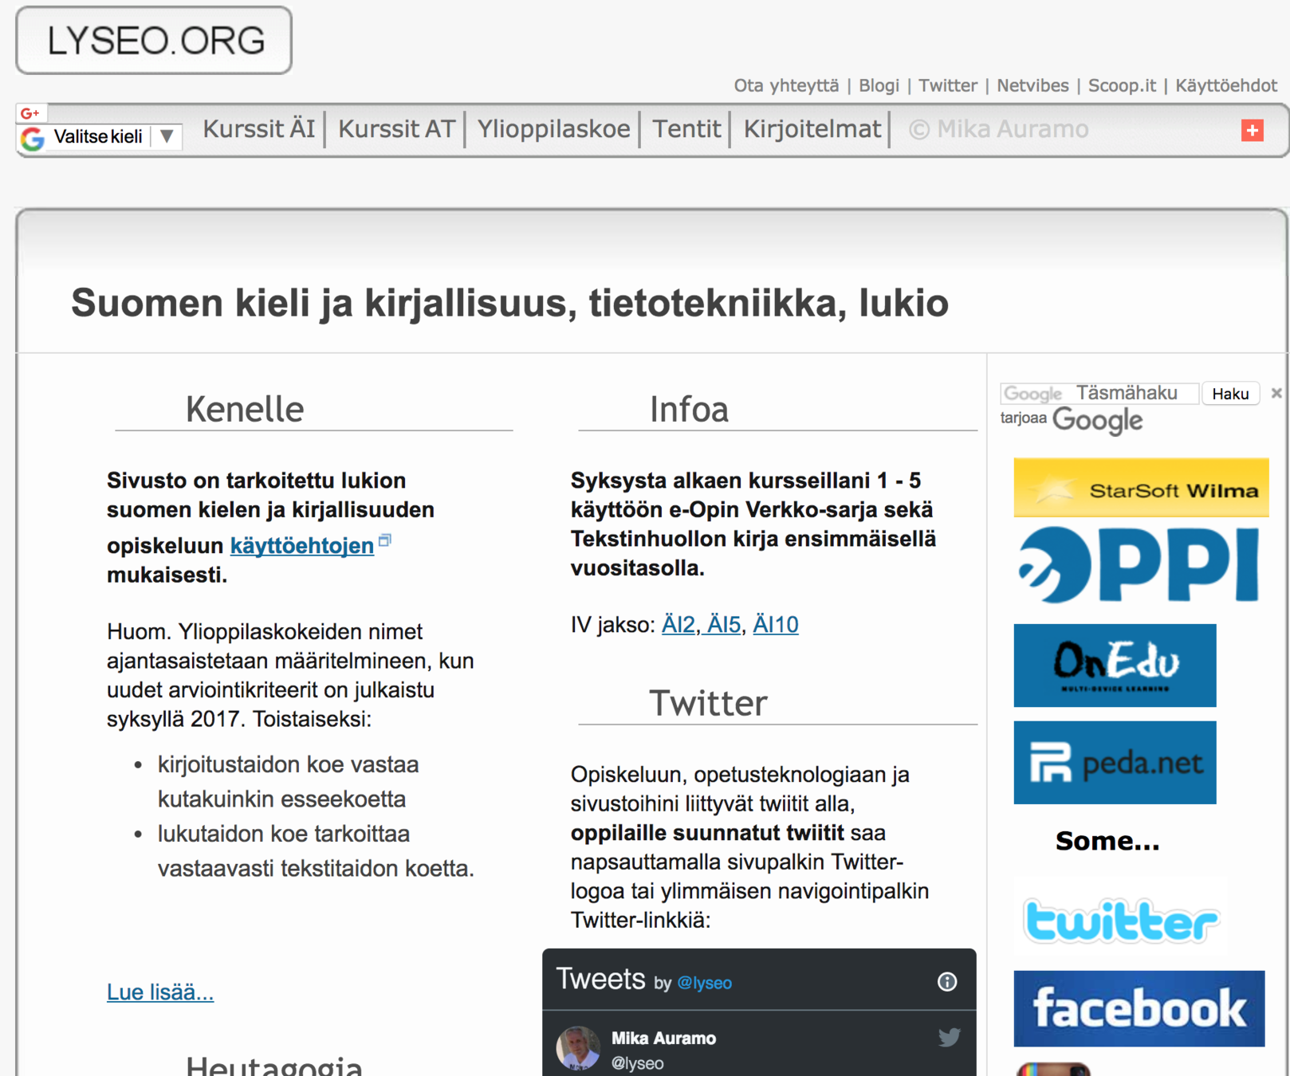Click the bullet 'lukutaidon koe tarkoittaa vastaavasti tekstitaidon koetta.'
The width and height of the screenshot is (1290, 1076).
pos(316,851)
